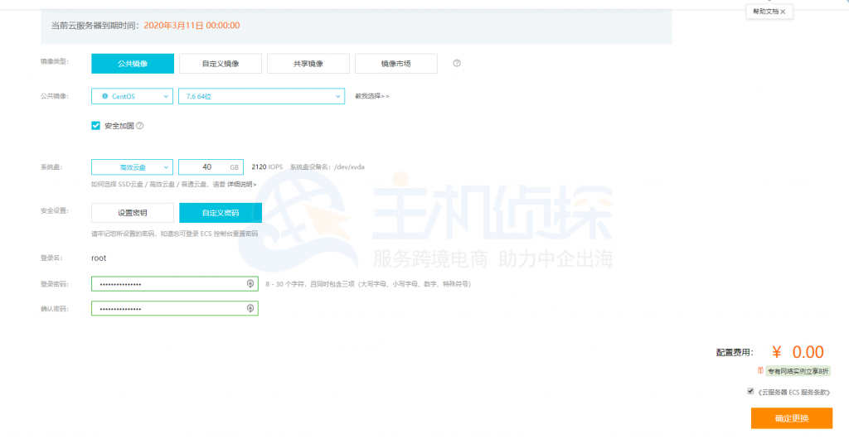The image size is (849, 444).
Task: Switch to 自定义镜像 image type
Action: tap(221, 63)
